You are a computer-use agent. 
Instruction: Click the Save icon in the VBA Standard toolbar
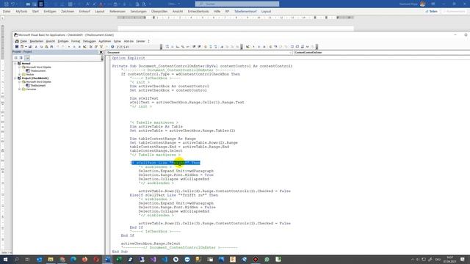30,47
